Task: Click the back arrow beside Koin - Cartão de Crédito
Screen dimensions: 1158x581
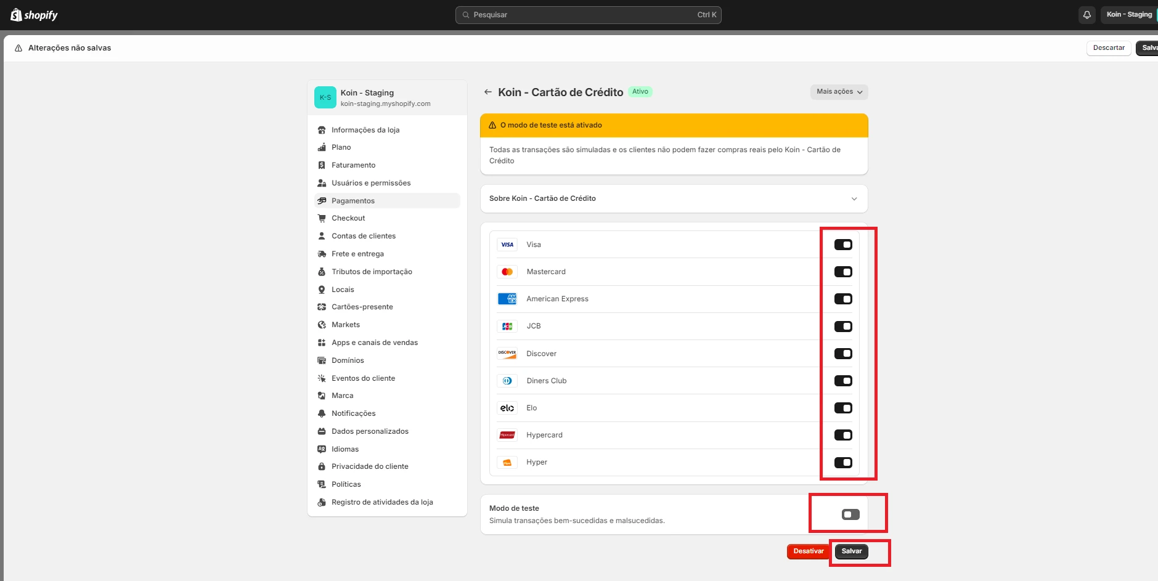Action: pos(487,92)
